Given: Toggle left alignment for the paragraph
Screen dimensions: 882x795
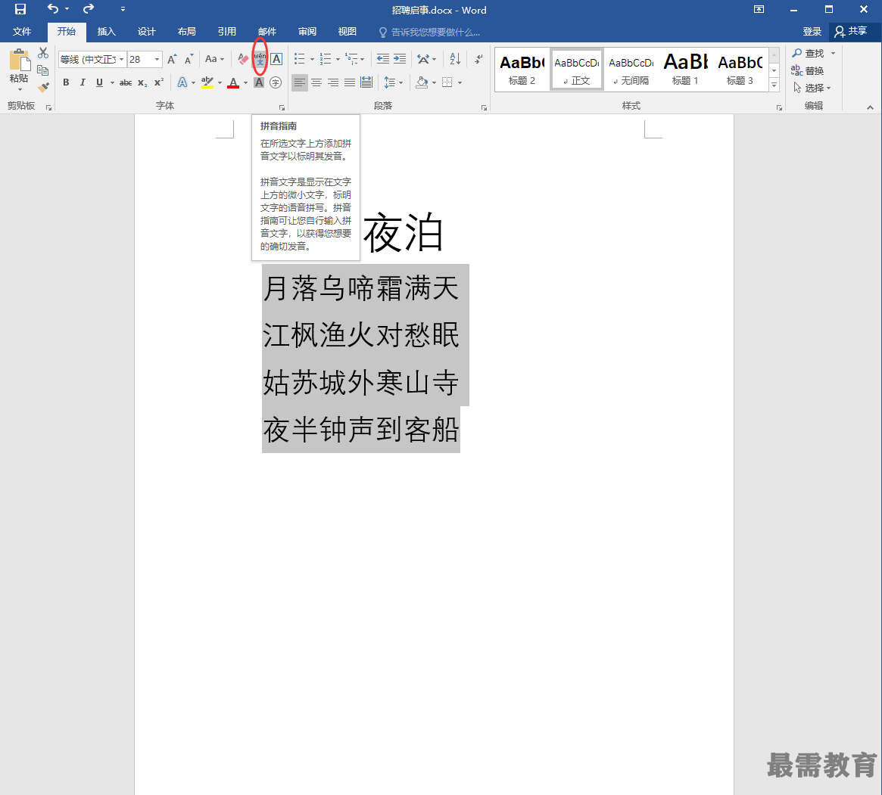Looking at the screenshot, I should tap(299, 82).
